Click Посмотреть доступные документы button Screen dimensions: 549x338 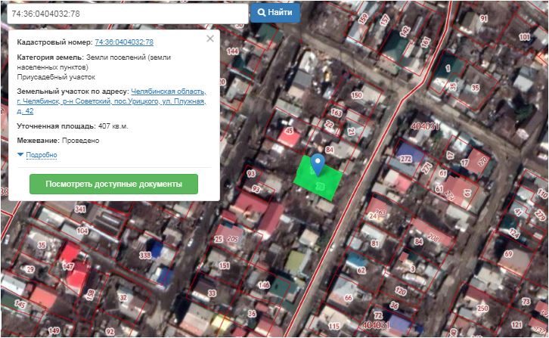point(113,184)
